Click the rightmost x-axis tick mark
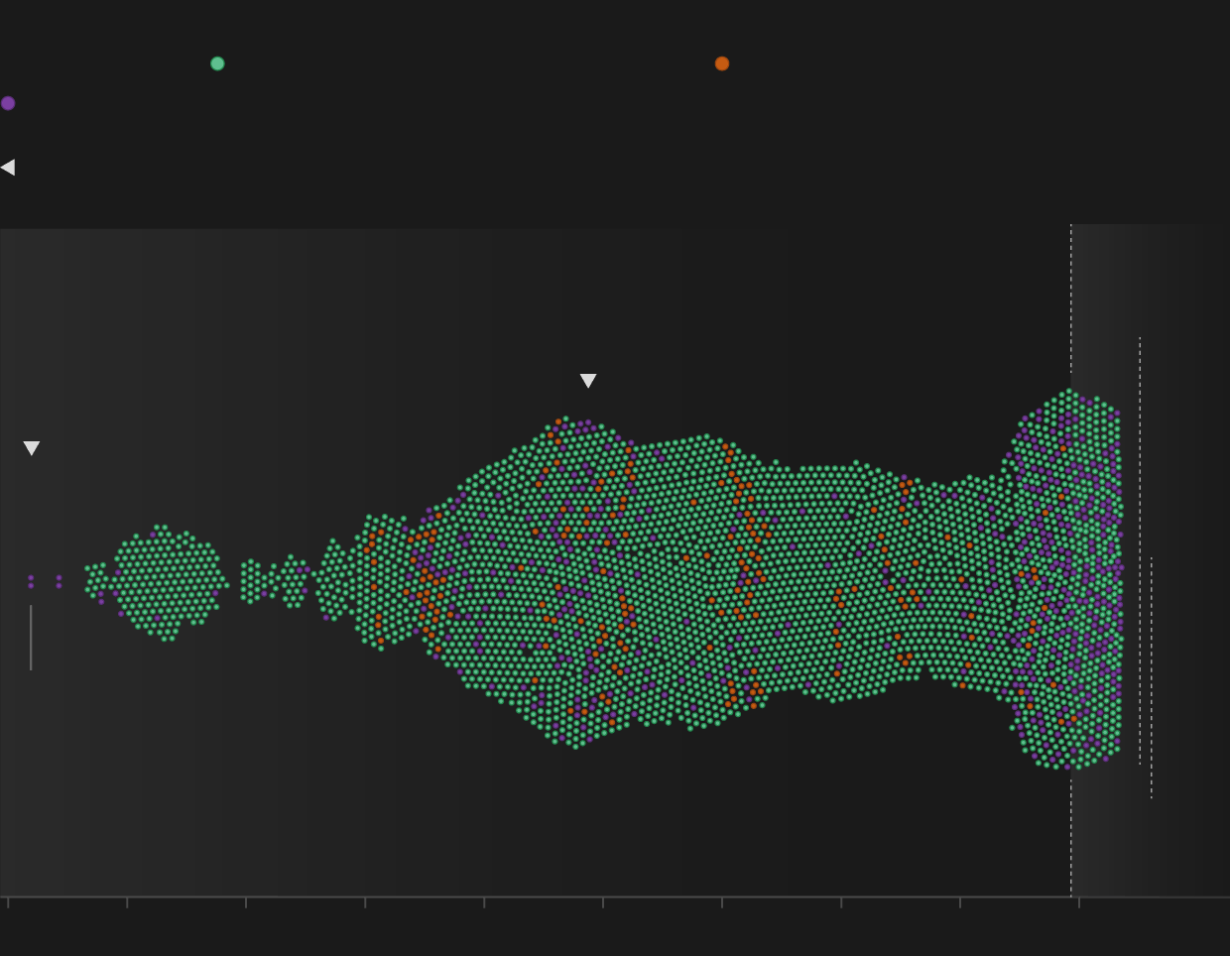Viewport: 1230px width, 956px height. tap(1079, 902)
